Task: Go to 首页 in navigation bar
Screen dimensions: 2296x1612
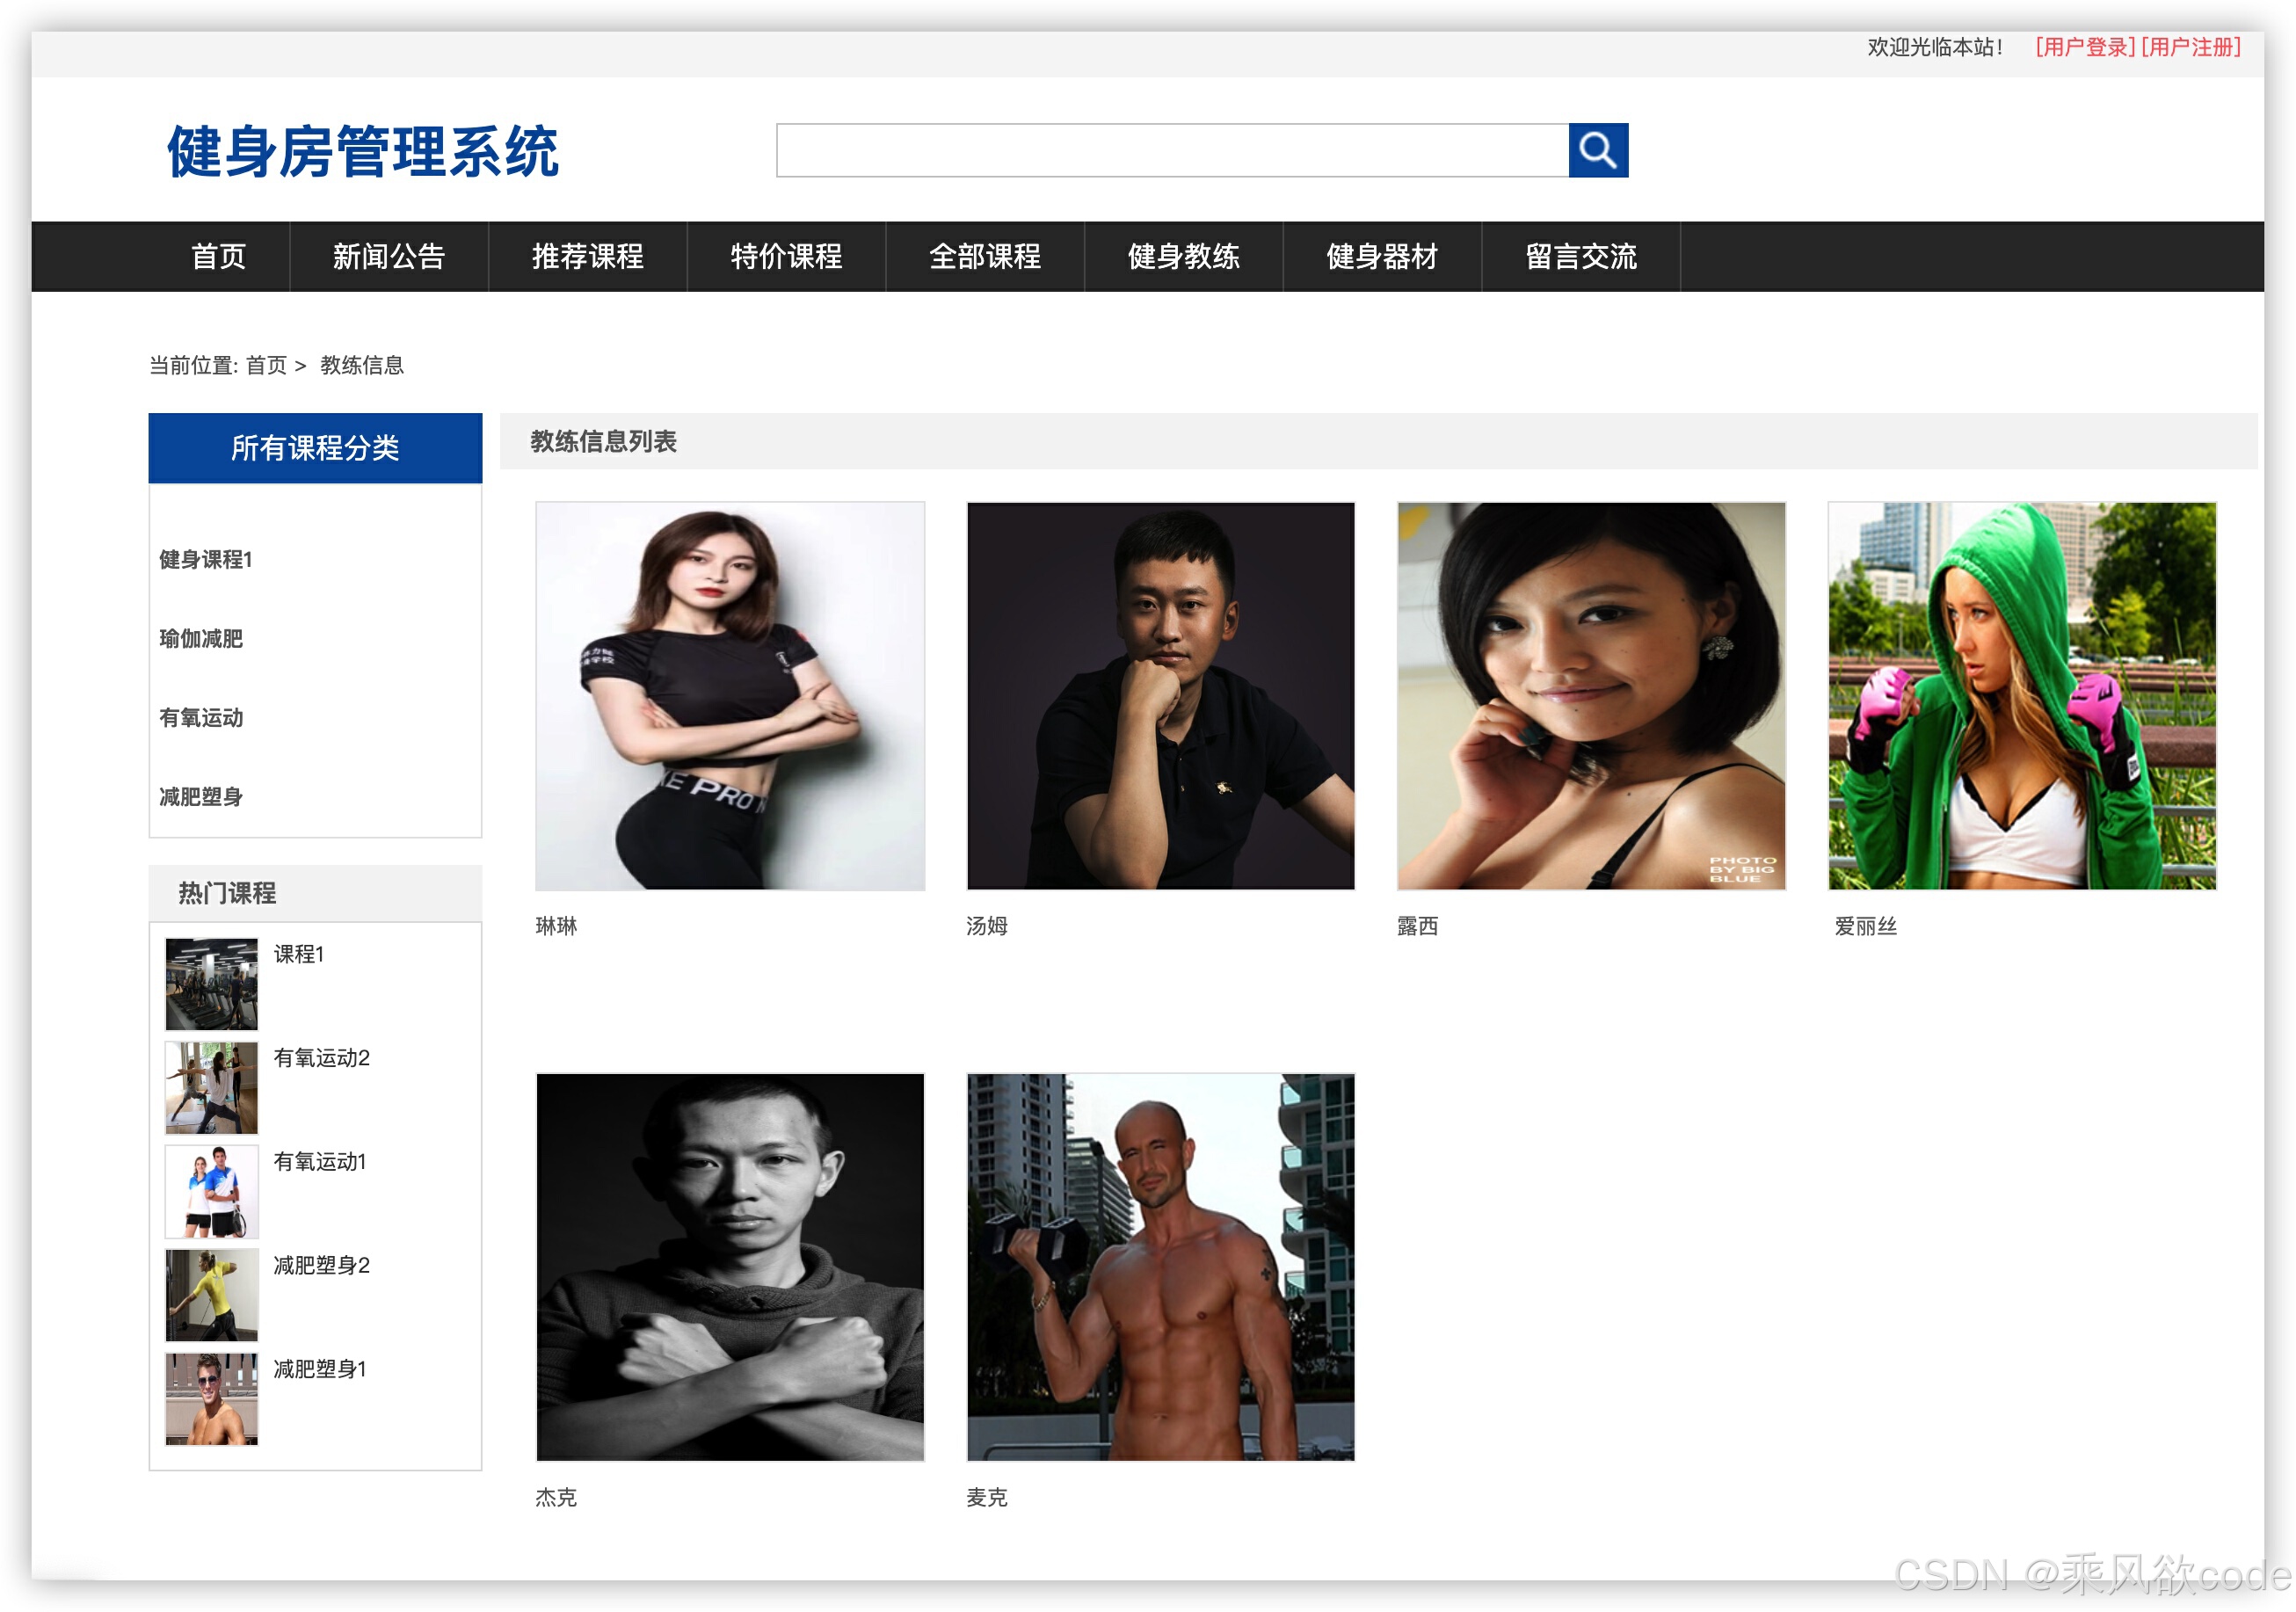Action: (218, 257)
